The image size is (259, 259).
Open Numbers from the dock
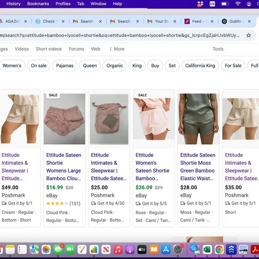94,249
